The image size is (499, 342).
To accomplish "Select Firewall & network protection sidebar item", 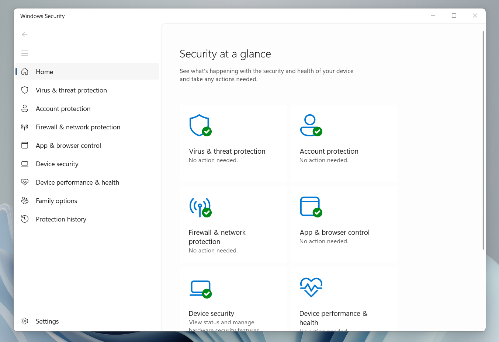I will pos(78,127).
